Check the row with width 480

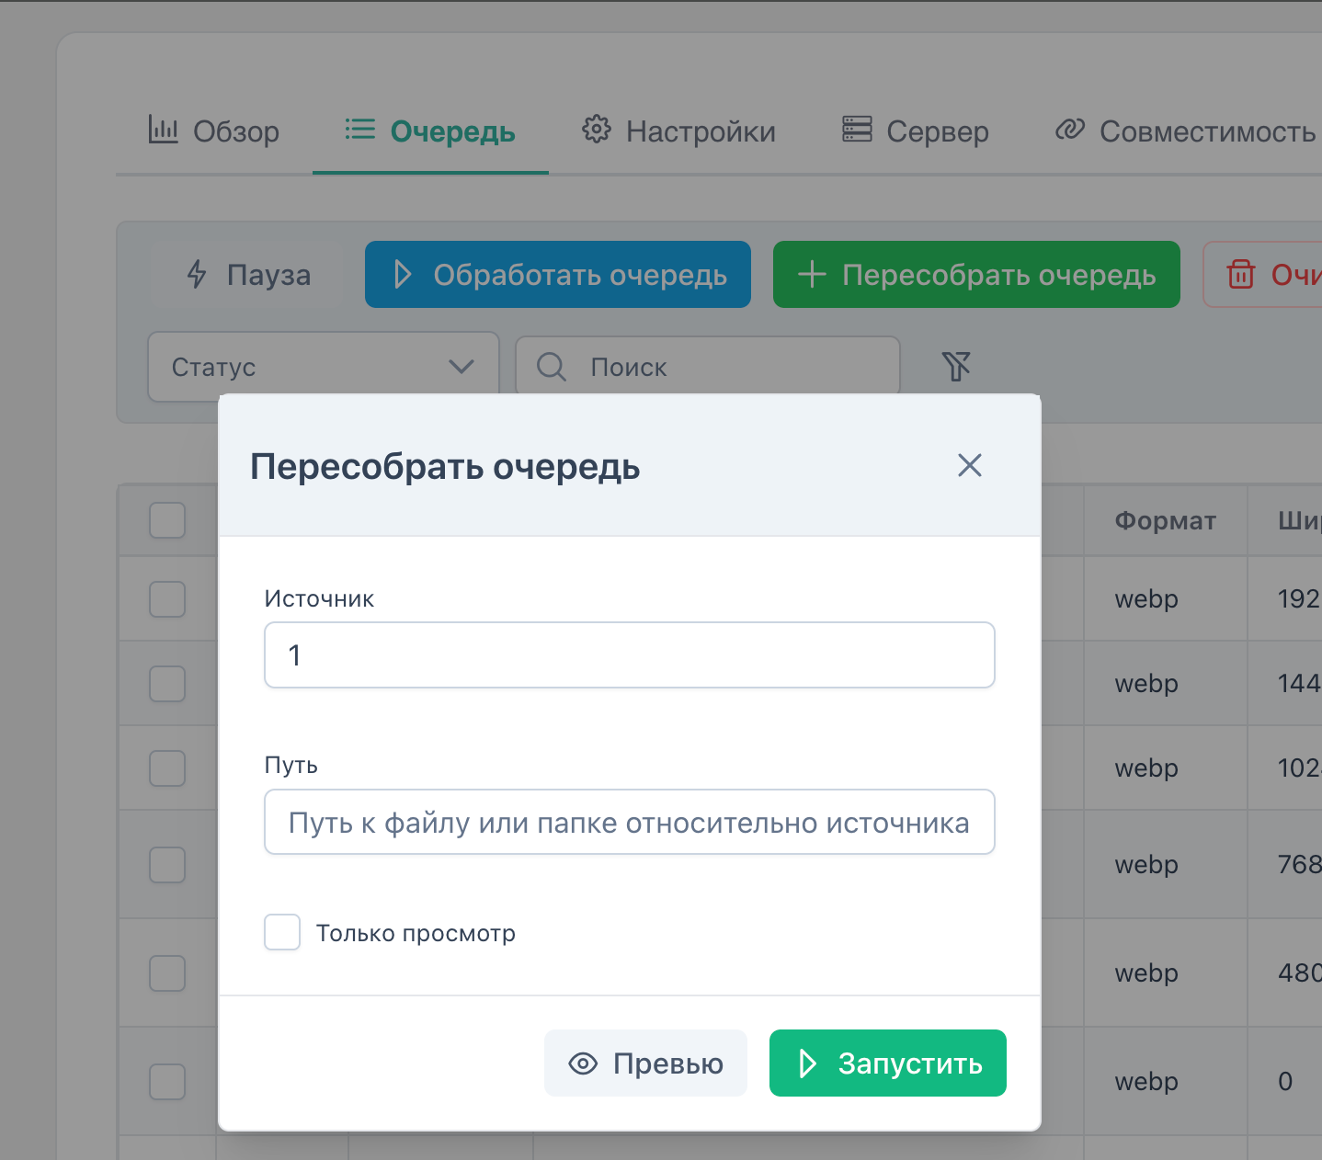click(x=167, y=973)
